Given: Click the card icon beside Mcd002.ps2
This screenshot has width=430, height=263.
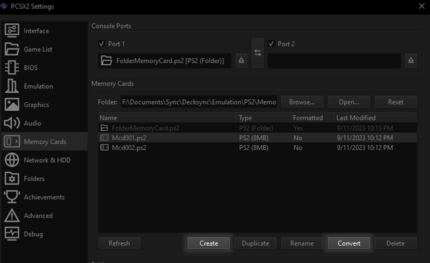Looking at the screenshot, I should (x=104, y=148).
